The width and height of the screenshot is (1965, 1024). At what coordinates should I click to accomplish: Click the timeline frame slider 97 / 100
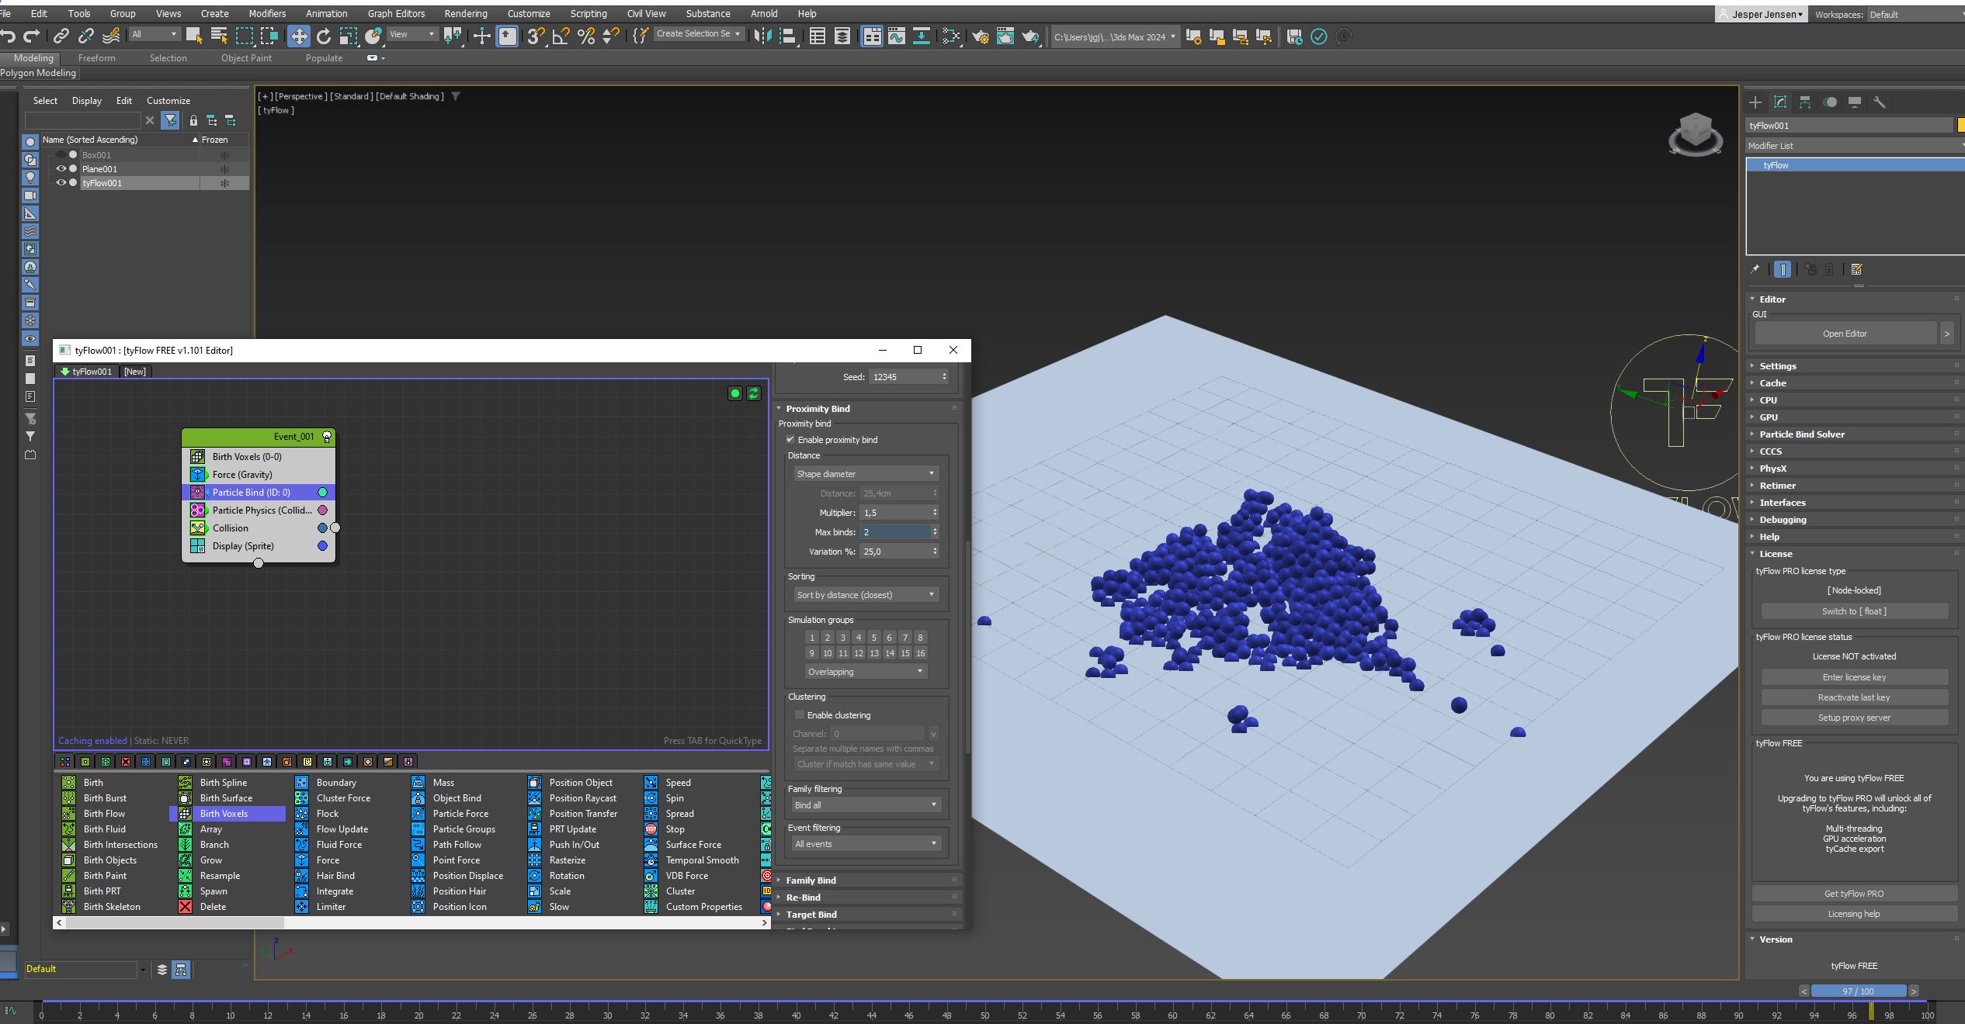tap(1857, 991)
